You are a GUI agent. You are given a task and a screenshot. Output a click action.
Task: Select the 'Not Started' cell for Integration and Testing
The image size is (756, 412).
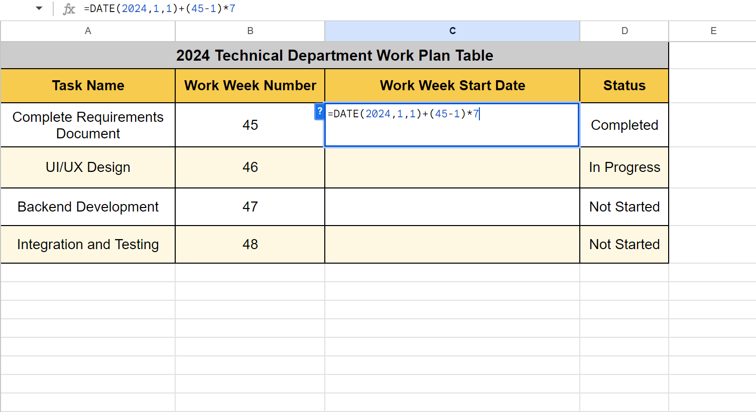pos(624,245)
